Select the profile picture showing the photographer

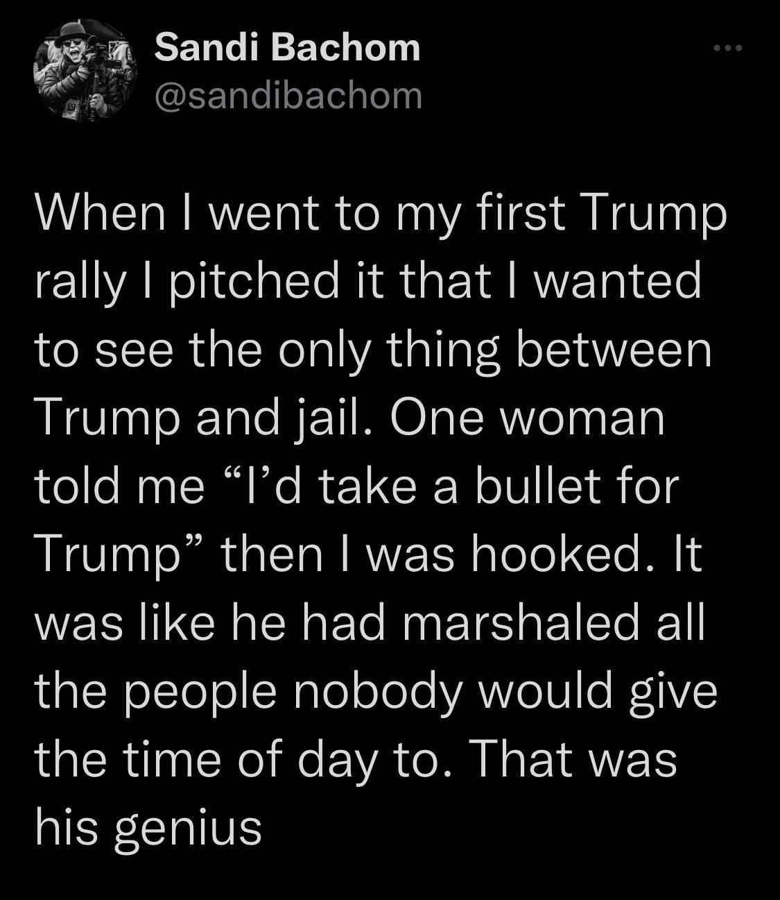(x=83, y=73)
